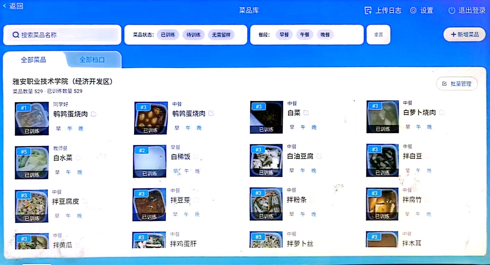The height and width of the screenshot is (265, 490).
Task: Click the 新增菜品 button
Action: coord(465,34)
